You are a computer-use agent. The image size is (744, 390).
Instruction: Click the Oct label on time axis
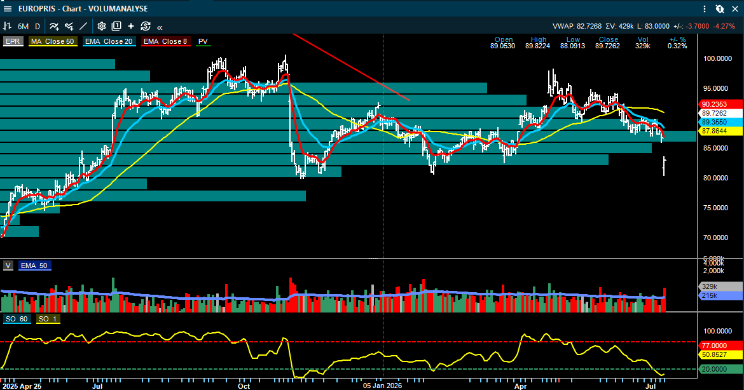point(244,386)
